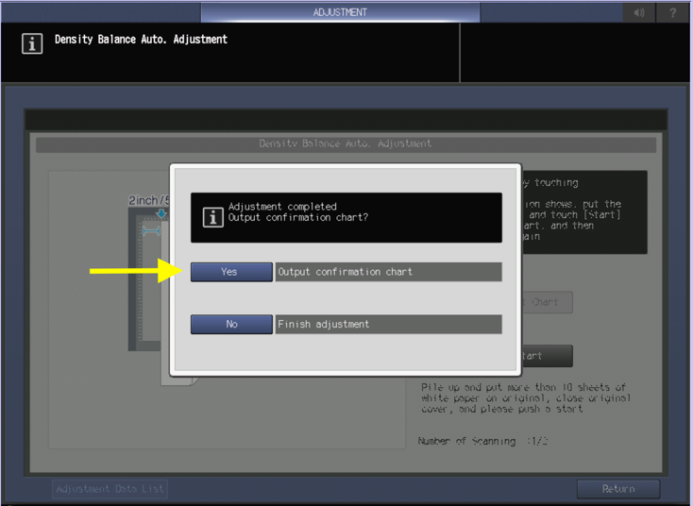Click the 'Output confirmation chart' label field
This screenshot has height=506, width=693.
pyautogui.click(x=388, y=272)
